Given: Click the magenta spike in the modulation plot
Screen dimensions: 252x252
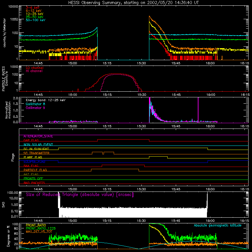Looking at the screenshot, I should 198,110.
